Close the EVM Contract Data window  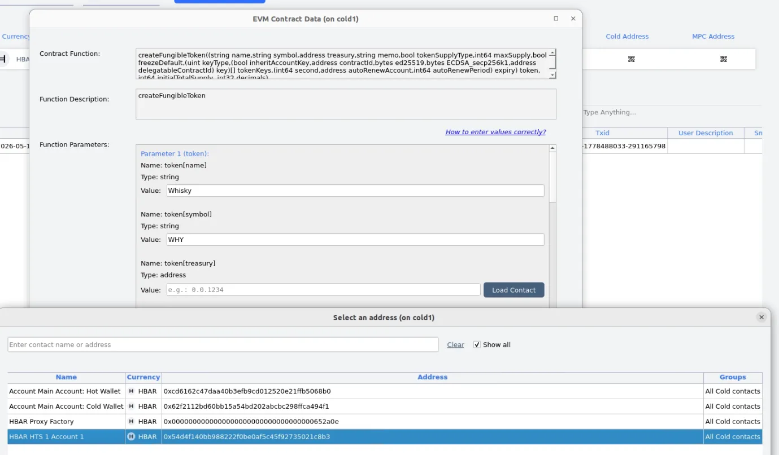click(x=573, y=19)
